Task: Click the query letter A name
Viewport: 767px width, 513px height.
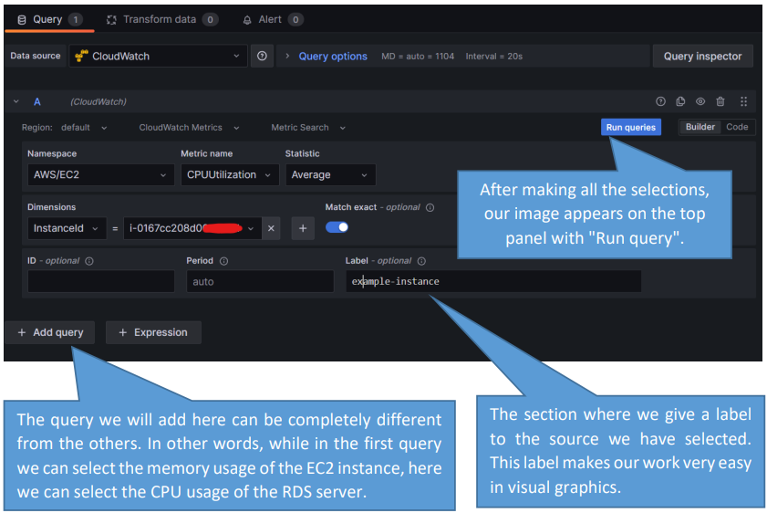Action: (37, 102)
